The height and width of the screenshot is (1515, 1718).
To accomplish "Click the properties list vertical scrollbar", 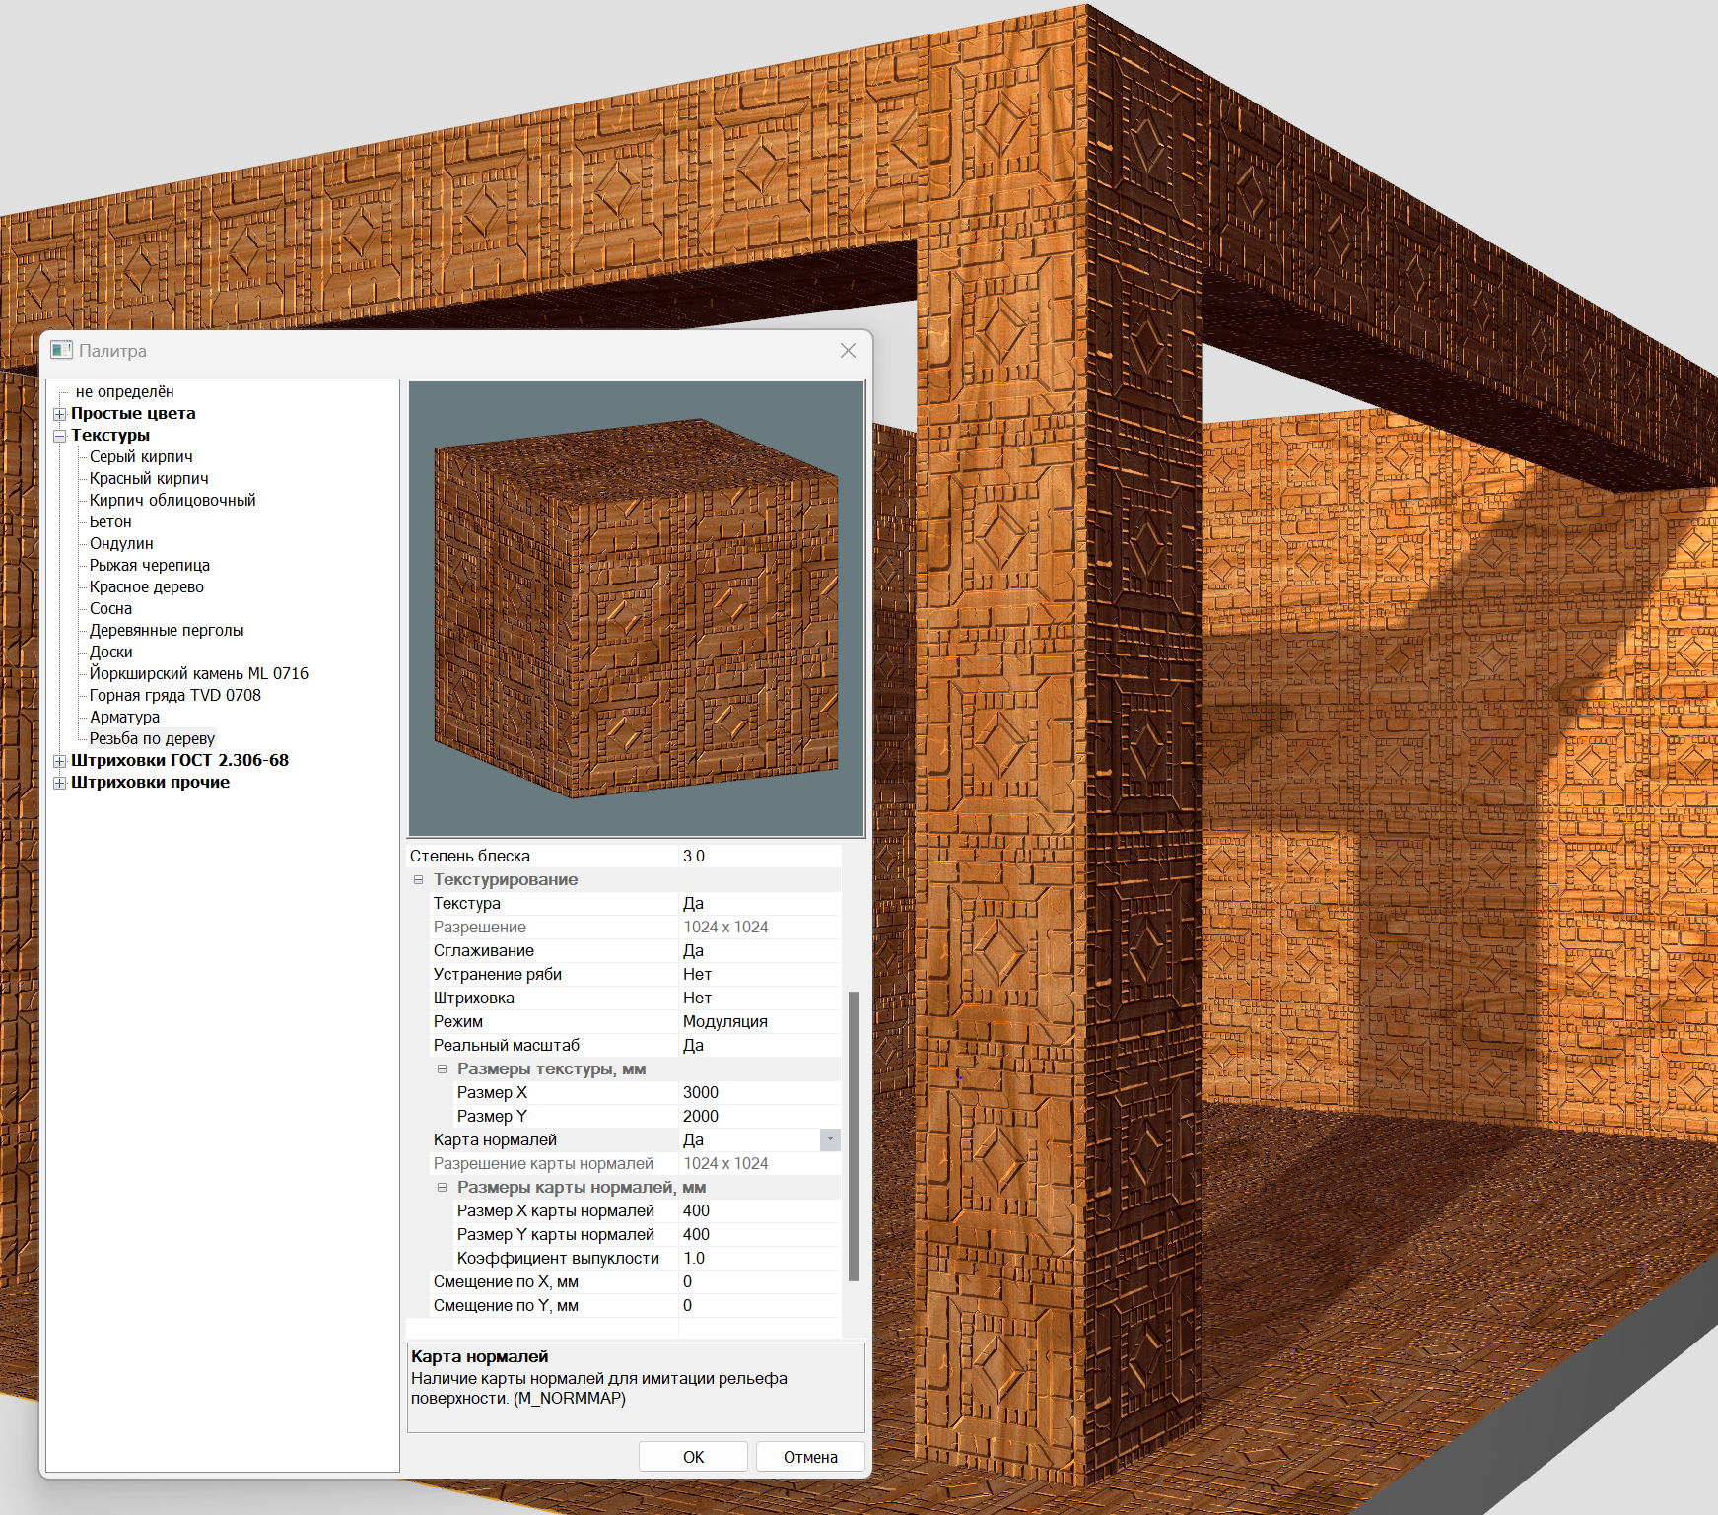I will click(854, 1134).
